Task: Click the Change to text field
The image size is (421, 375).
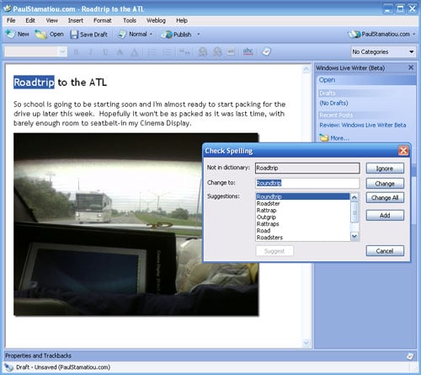Action: pyautogui.click(x=307, y=183)
